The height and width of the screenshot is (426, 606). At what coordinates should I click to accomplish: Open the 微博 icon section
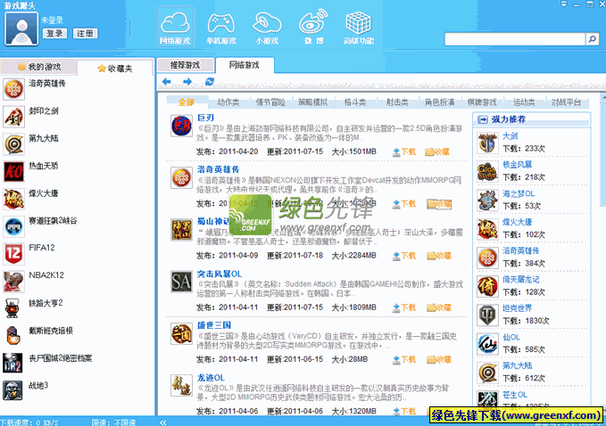click(313, 28)
